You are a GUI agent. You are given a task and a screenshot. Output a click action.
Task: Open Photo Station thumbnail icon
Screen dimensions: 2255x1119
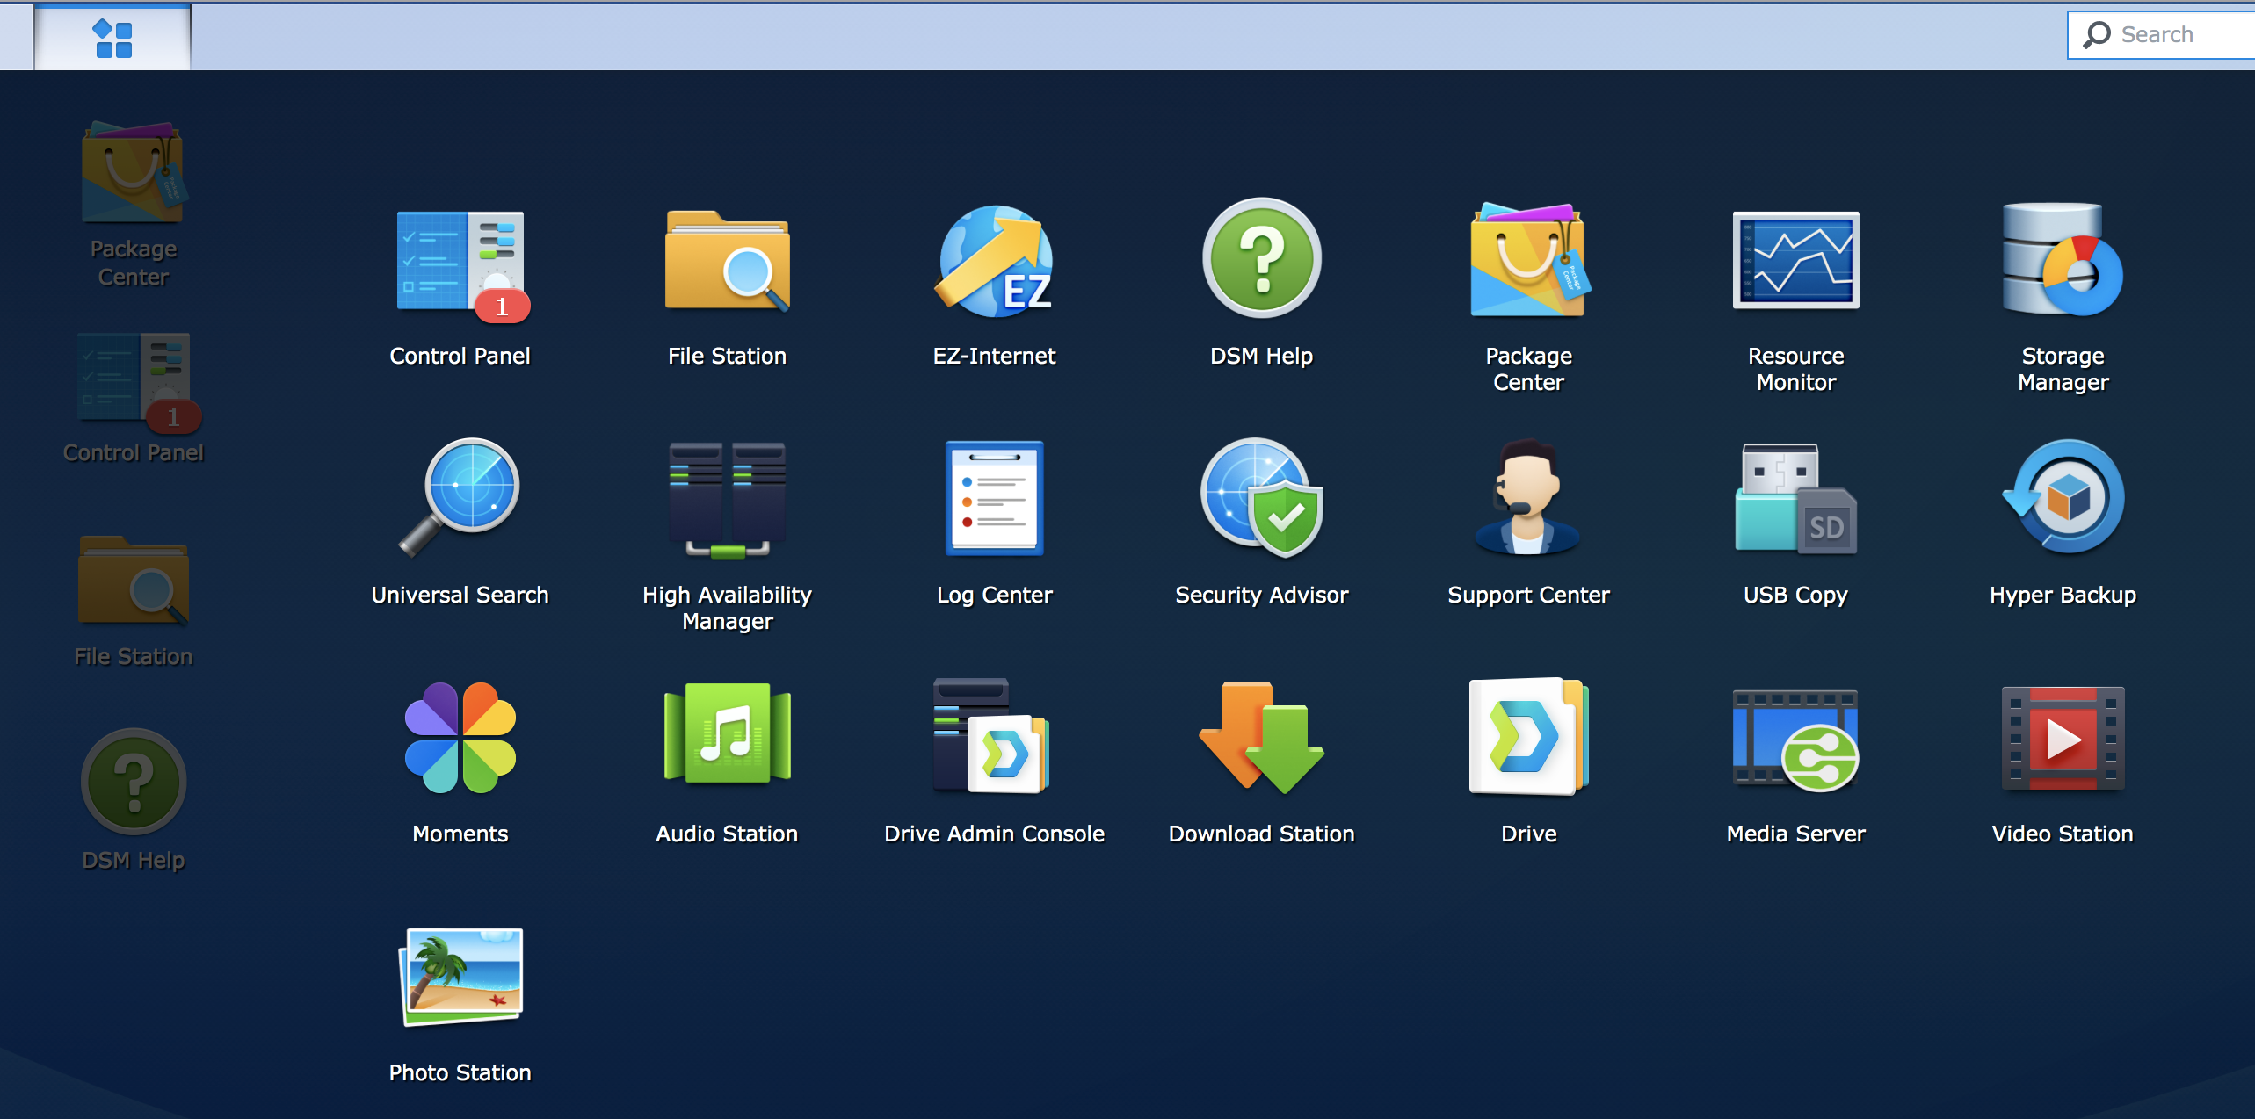pos(461,977)
